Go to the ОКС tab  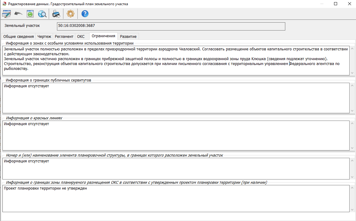click(81, 36)
